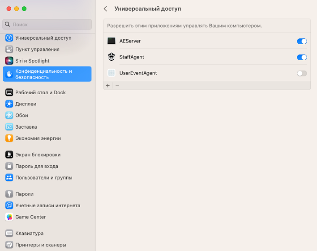Enable the UserEventAgent toggle
This screenshot has height=251, width=317.
(302, 73)
